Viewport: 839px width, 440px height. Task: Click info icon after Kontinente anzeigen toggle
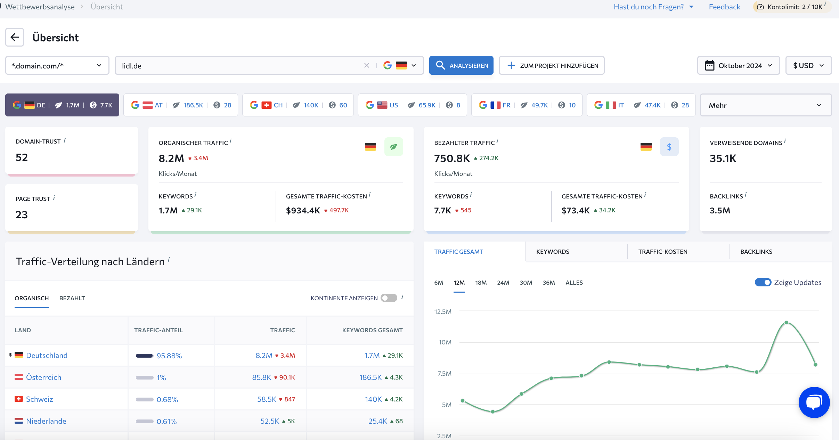pos(402,297)
